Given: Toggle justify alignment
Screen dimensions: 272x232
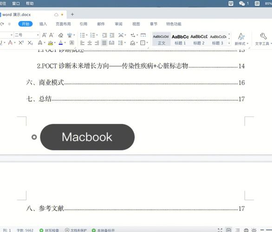Looking at the screenshot, I should pyautogui.click(x=104, y=43).
